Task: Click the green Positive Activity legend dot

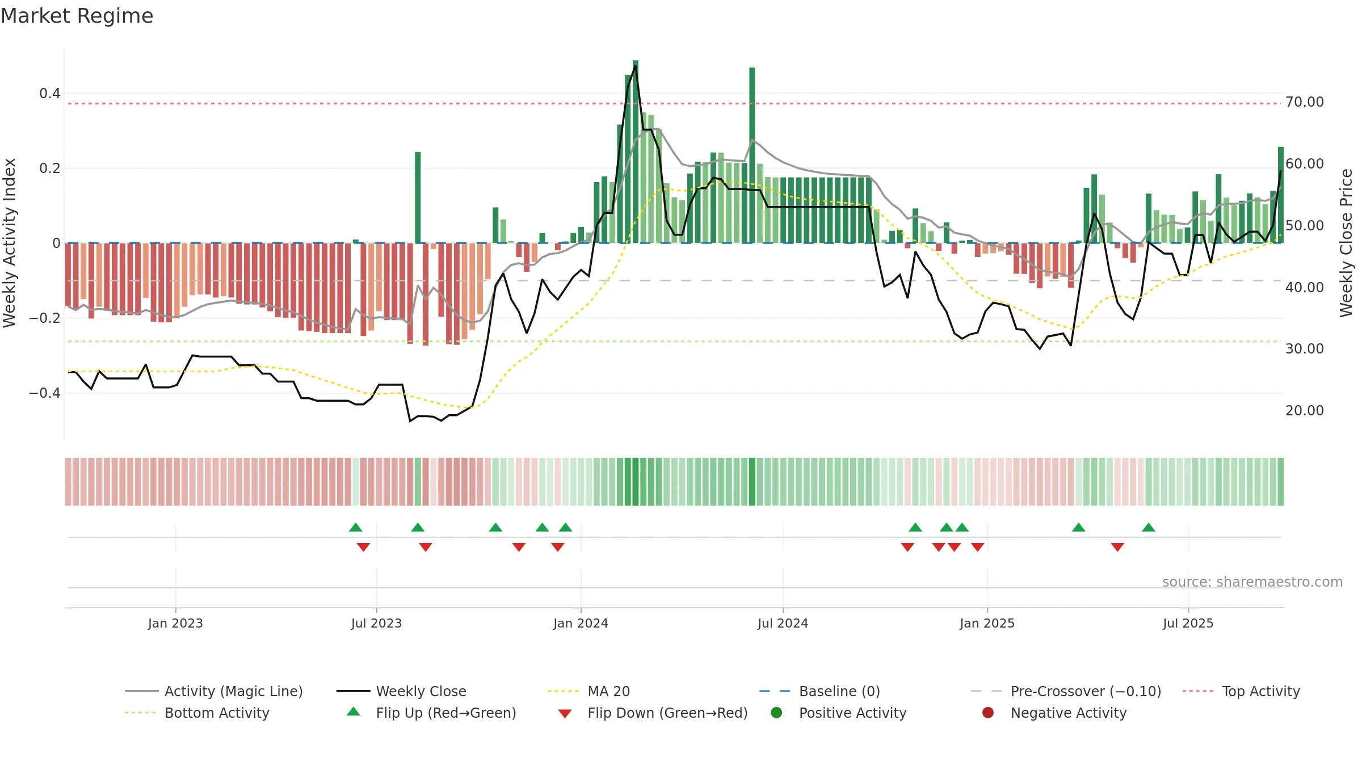Action: tap(776, 713)
